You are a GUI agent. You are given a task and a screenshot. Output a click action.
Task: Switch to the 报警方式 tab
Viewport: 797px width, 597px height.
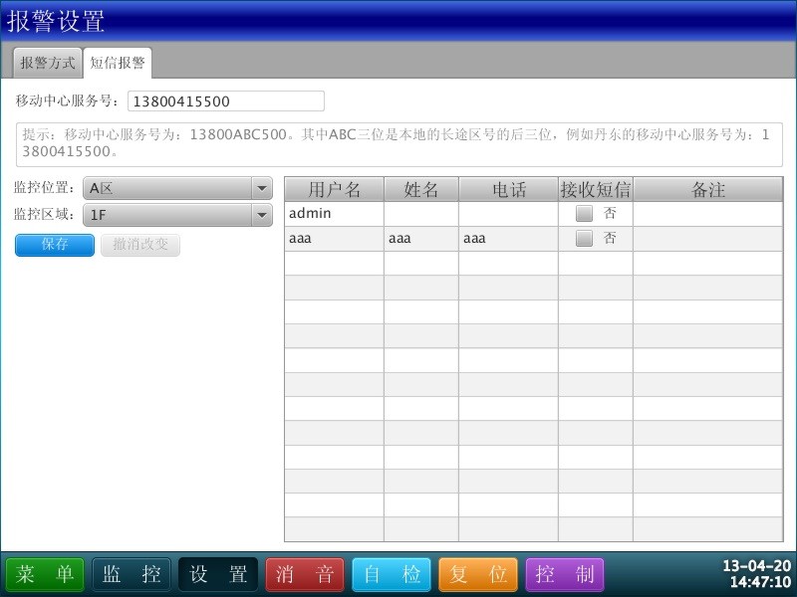[48, 63]
